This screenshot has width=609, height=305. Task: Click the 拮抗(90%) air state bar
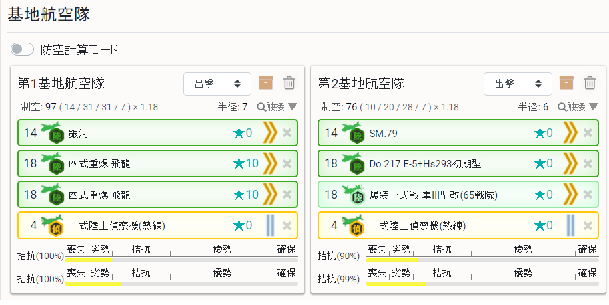[x=482, y=260]
